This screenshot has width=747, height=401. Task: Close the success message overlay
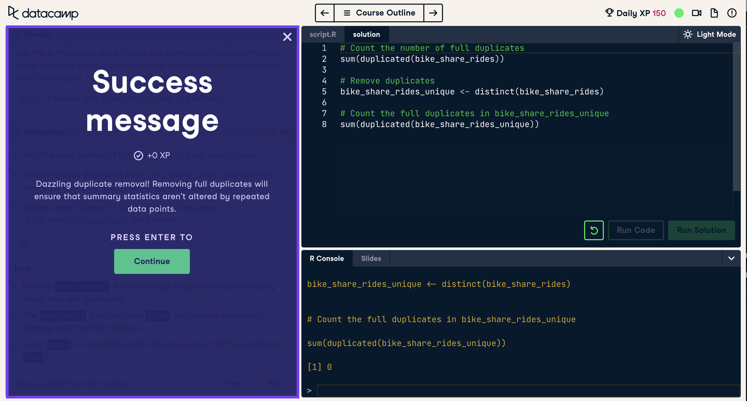(287, 37)
